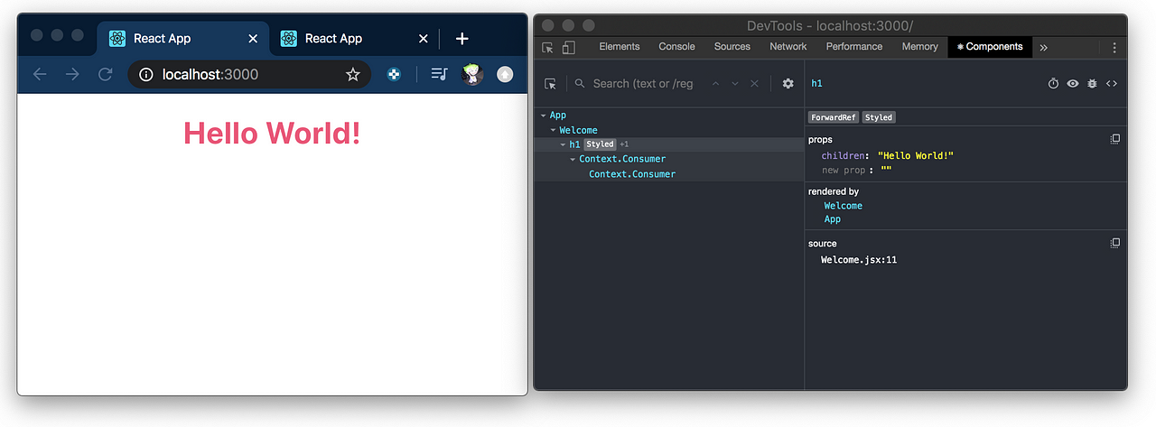Click the empty new prop value field
The height and width of the screenshot is (427, 1156).
pos(884,170)
